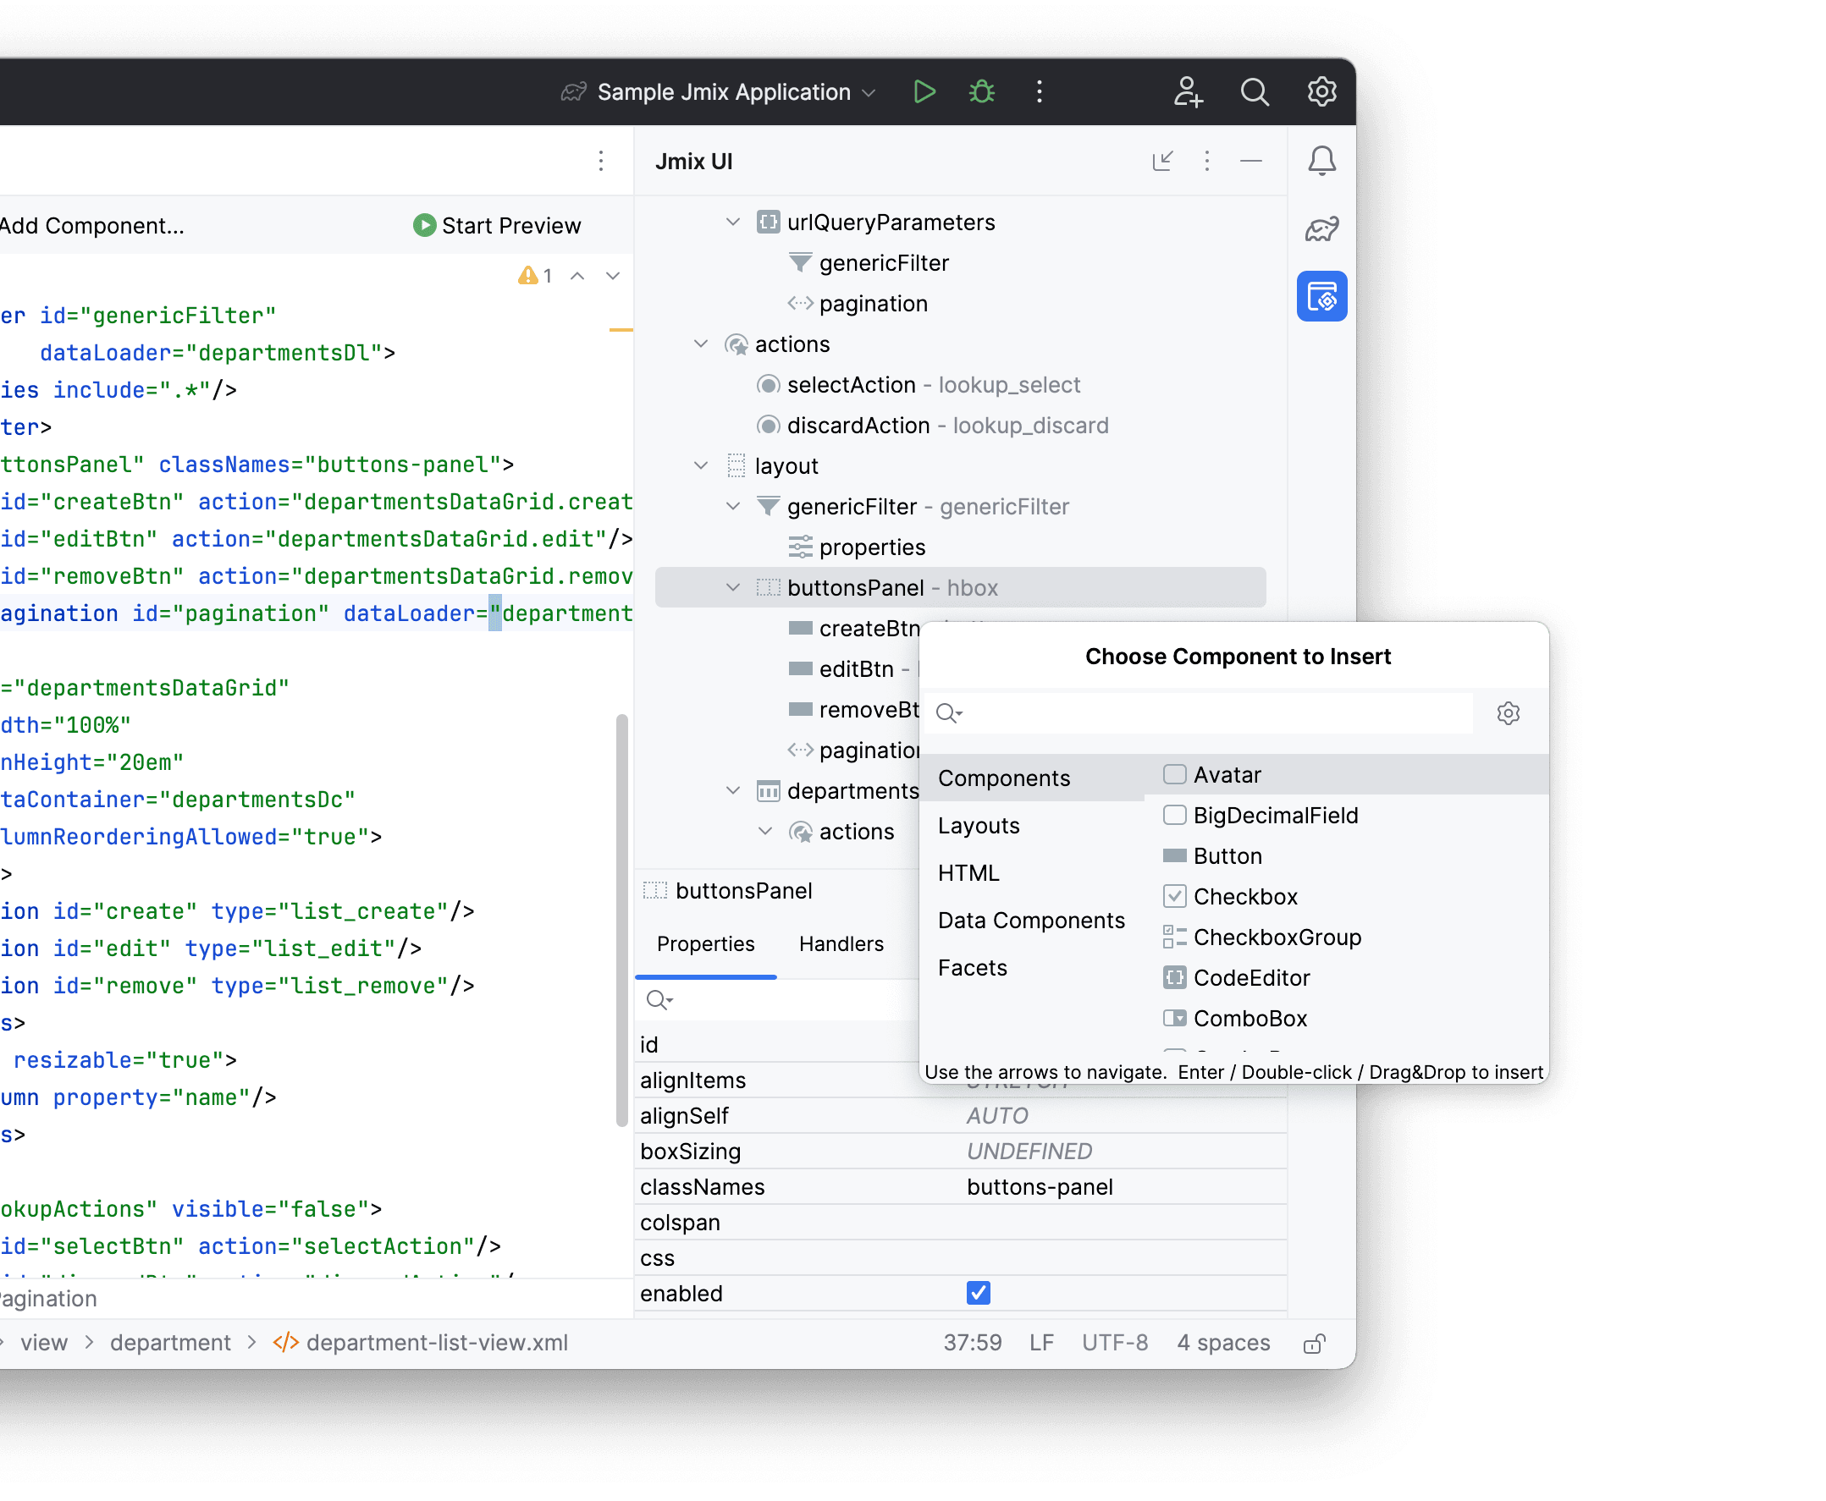Click Add Component...
Screen dimensions: 1826x1501
coord(91,226)
